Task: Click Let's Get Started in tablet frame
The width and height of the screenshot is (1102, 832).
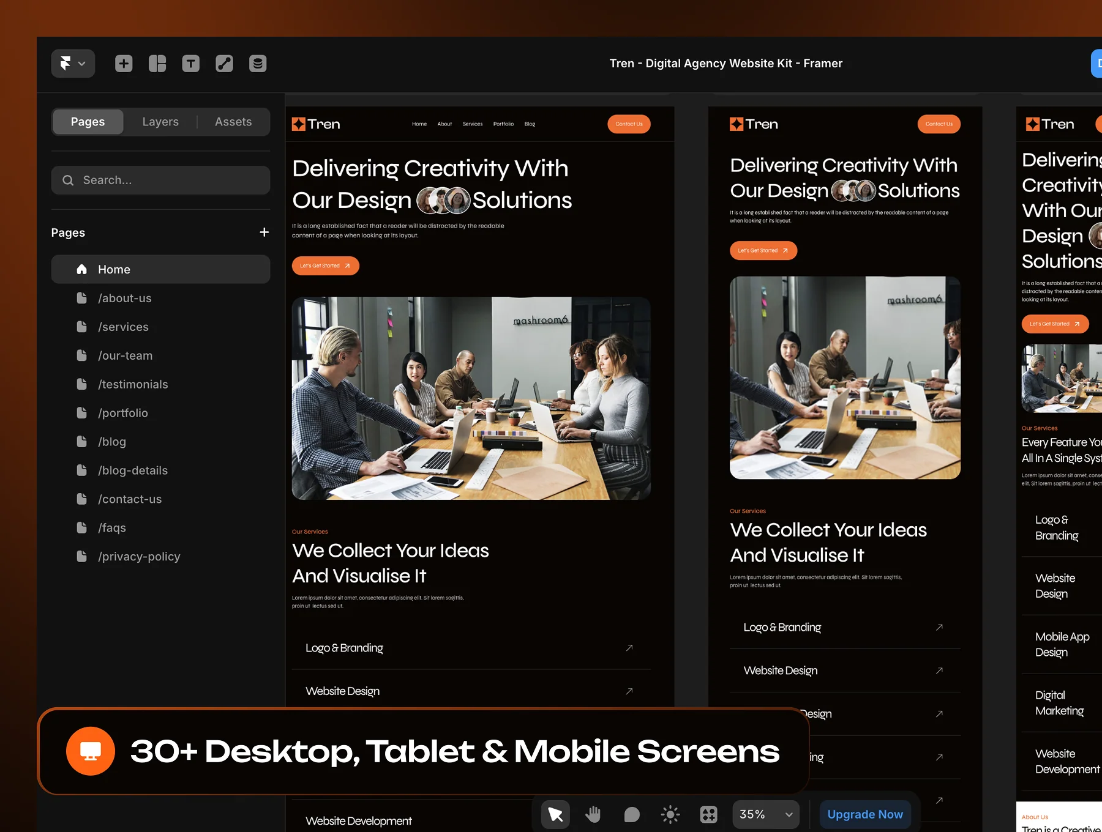Action: [x=763, y=250]
